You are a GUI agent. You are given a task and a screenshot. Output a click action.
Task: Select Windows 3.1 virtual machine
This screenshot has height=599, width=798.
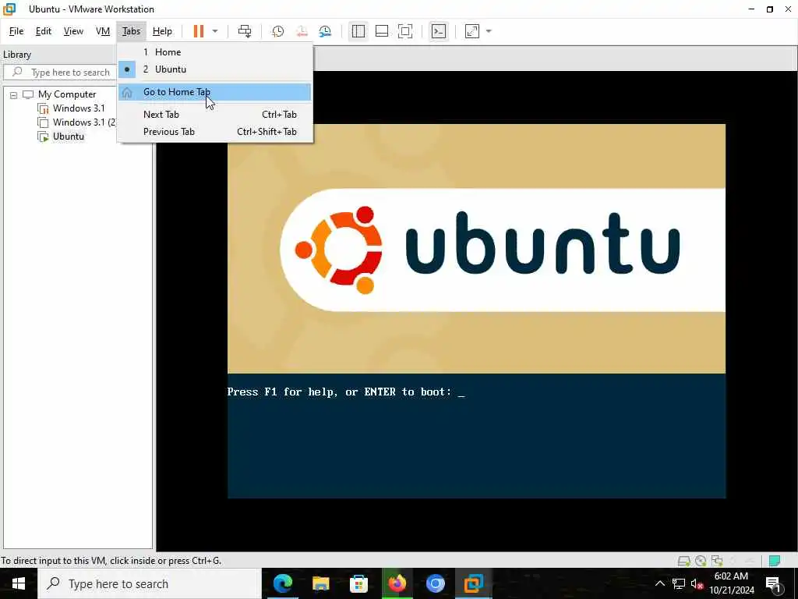[x=79, y=108]
